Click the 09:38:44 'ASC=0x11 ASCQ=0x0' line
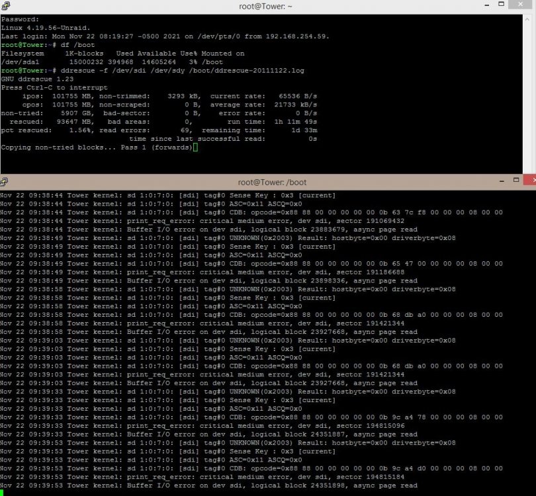Image resolution: width=536 pixels, height=496 pixels. click(x=151, y=204)
